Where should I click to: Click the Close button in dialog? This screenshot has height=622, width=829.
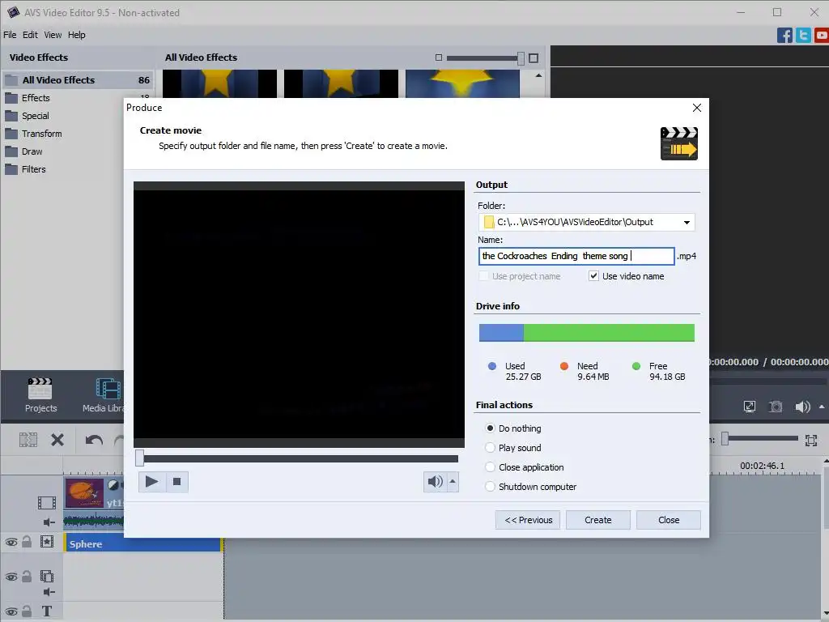point(668,520)
